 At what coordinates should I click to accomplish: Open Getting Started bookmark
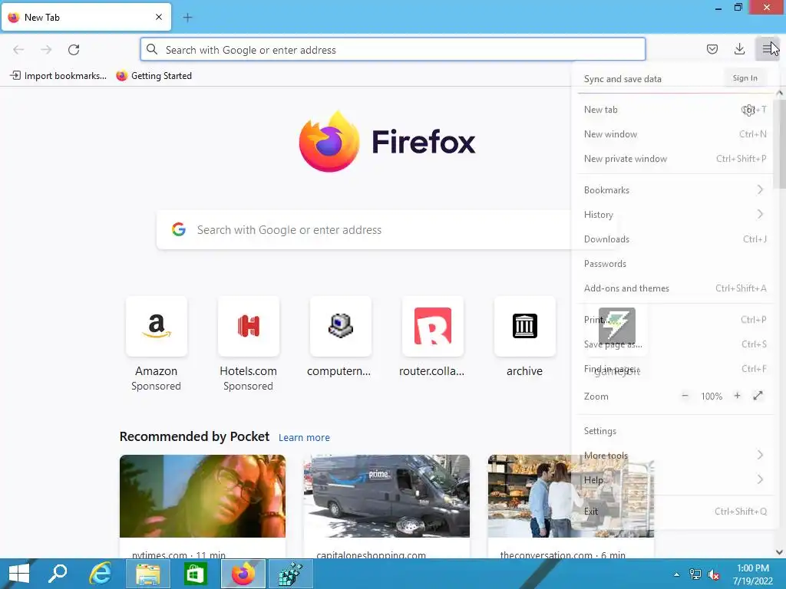154,76
